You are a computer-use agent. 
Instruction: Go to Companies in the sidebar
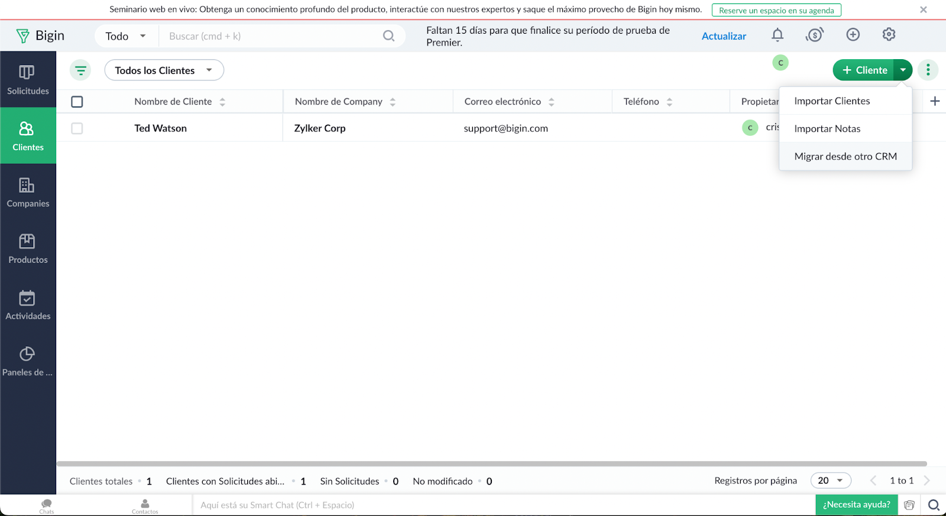click(x=28, y=192)
